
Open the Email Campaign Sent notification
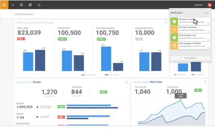[x=190, y=37]
